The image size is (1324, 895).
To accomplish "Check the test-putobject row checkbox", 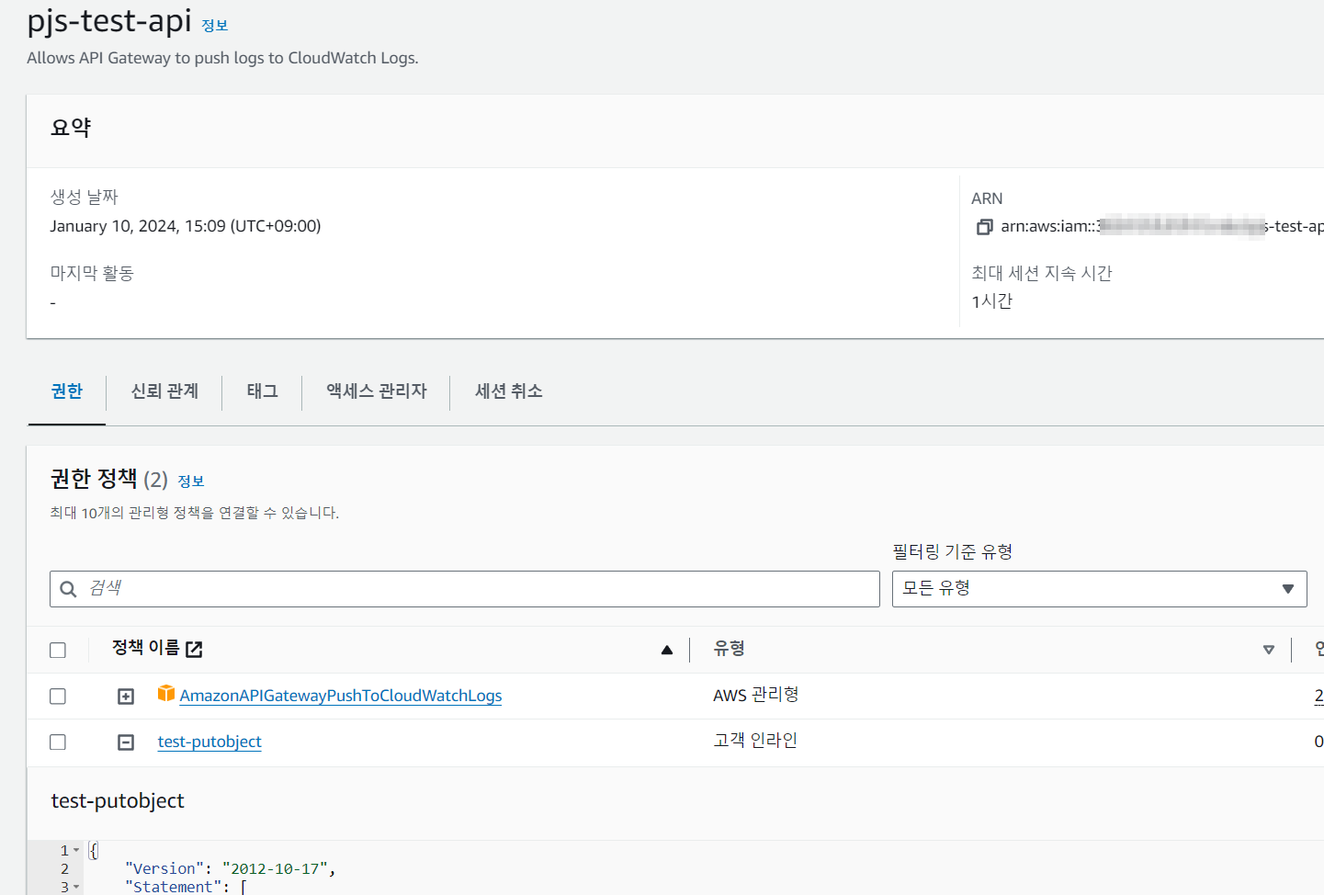I will (x=58, y=742).
